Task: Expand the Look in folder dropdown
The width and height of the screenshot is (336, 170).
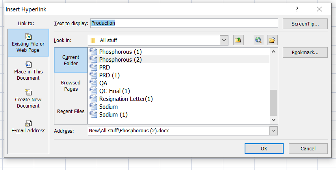Action: [x=224, y=40]
